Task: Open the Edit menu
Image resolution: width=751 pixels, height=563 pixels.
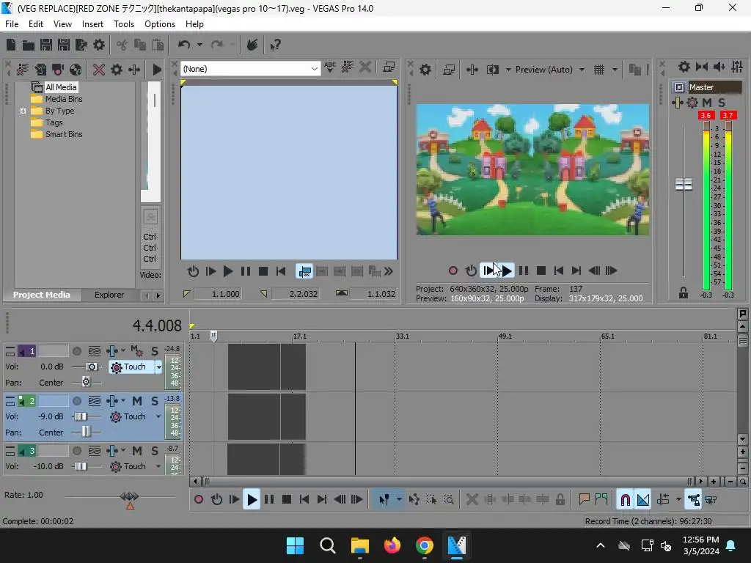Action: pos(35,24)
